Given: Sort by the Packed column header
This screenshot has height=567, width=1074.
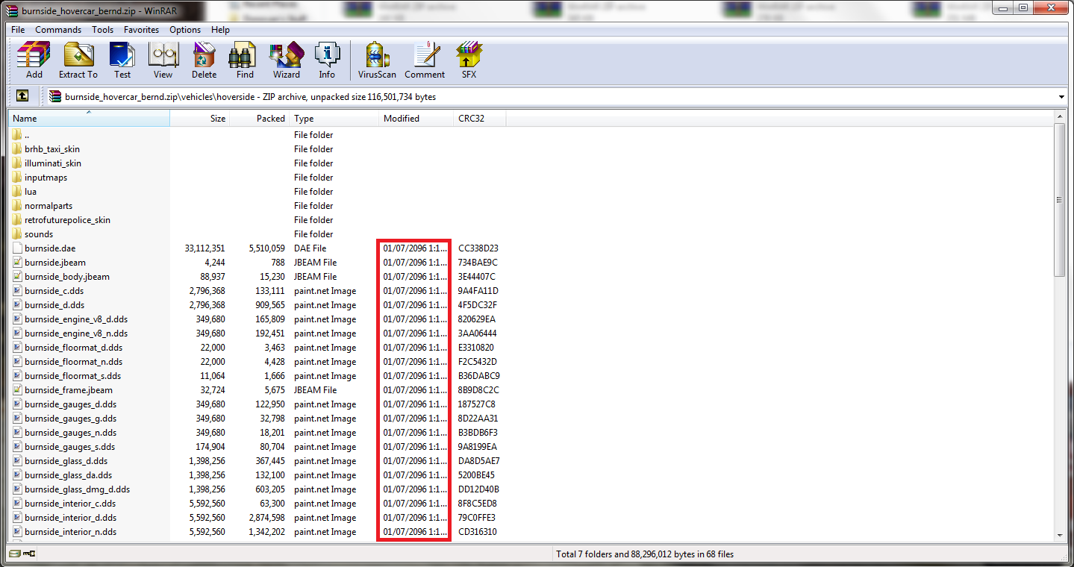Looking at the screenshot, I should pyautogui.click(x=259, y=119).
